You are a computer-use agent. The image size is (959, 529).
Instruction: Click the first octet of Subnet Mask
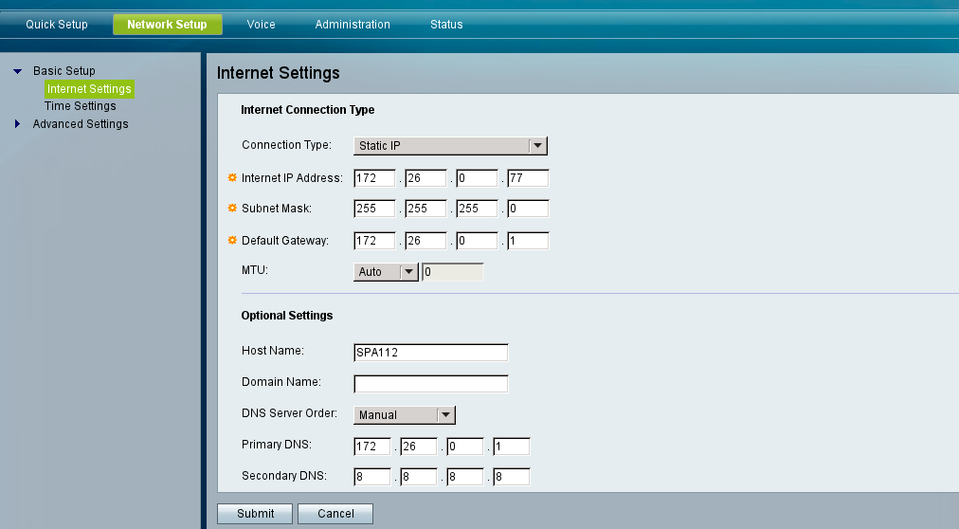(x=374, y=210)
